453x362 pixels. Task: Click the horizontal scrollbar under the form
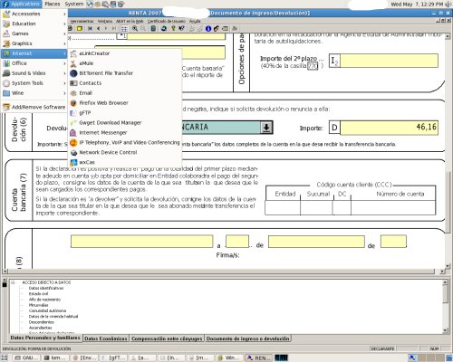coord(224,271)
